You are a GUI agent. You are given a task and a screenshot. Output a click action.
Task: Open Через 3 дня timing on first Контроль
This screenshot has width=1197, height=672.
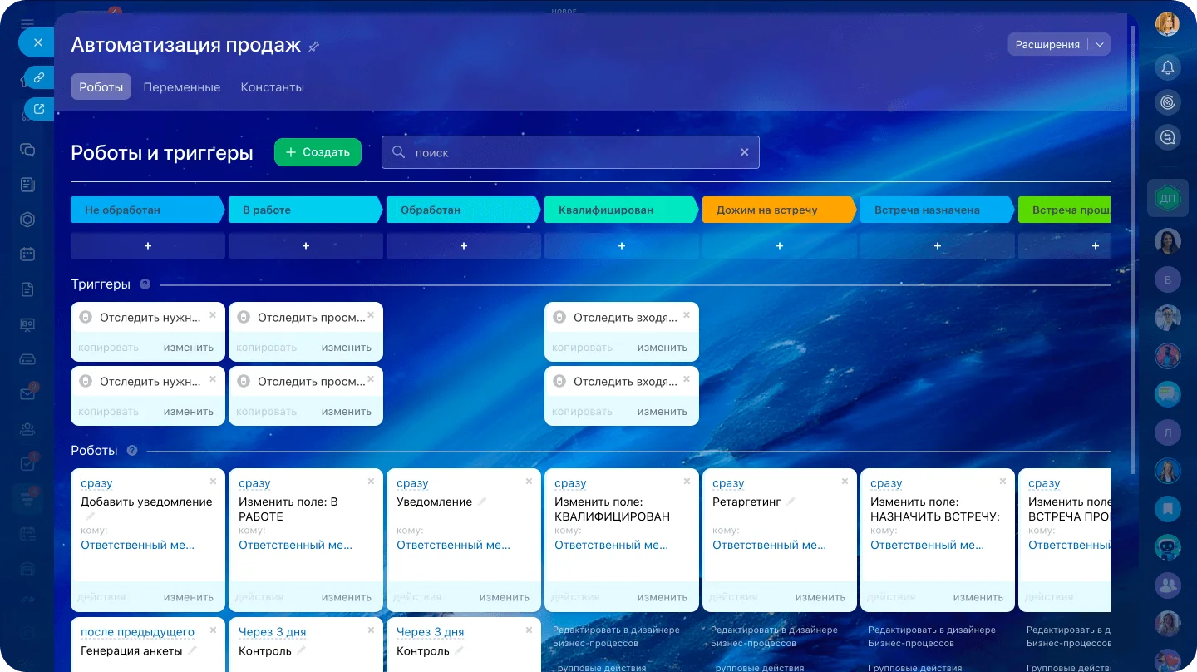(x=272, y=632)
